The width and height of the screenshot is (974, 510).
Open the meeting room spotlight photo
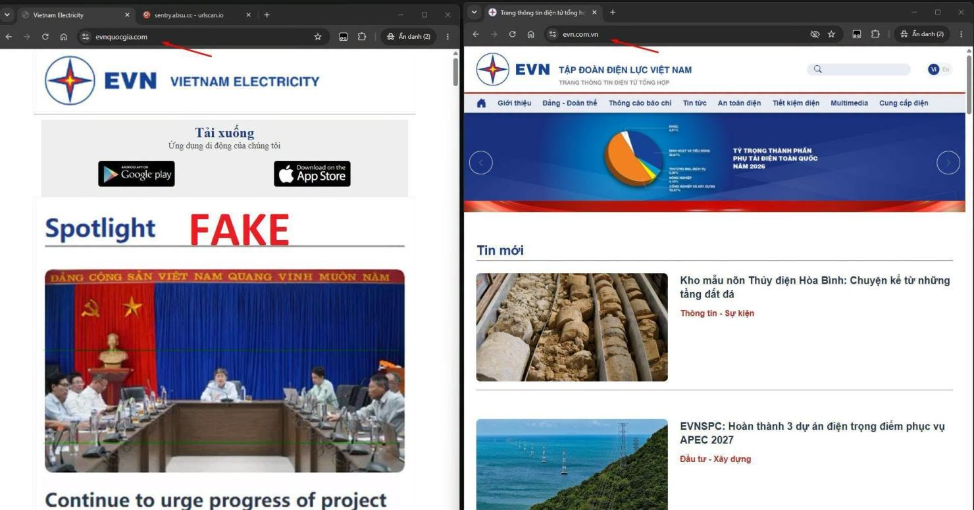pyautogui.click(x=224, y=370)
